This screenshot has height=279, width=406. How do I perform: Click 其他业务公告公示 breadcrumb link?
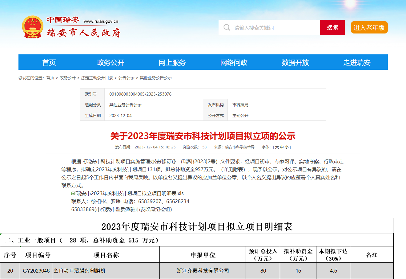pyautogui.click(x=156, y=78)
